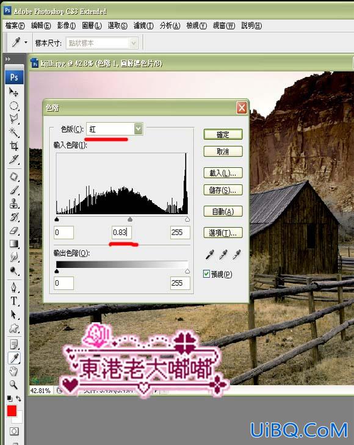Click the 自動 Auto button
This screenshot has width=354, height=445.
click(223, 211)
